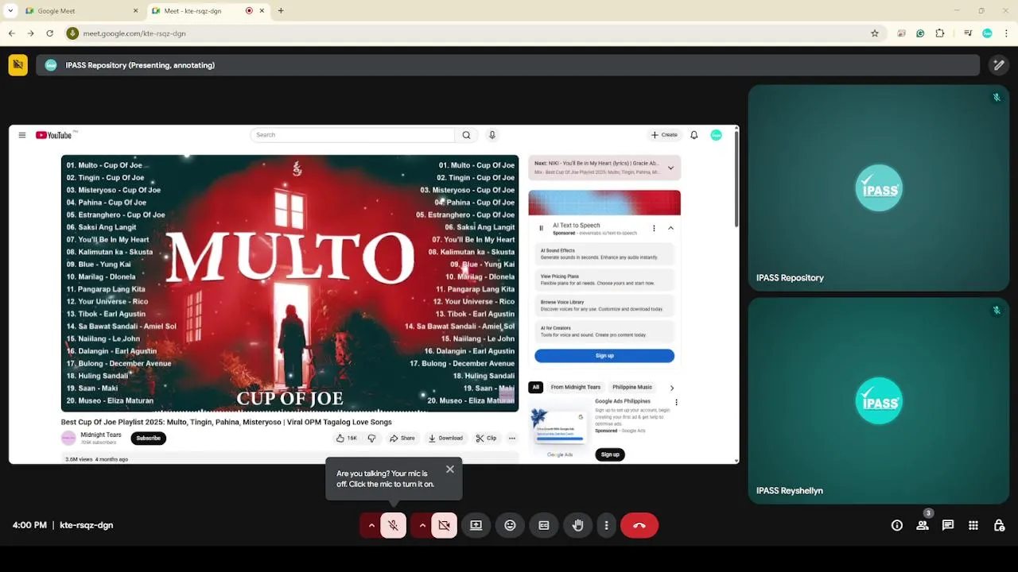Screen dimensions: 1018x572
Task: Bookmark this page star icon
Action: point(875,33)
